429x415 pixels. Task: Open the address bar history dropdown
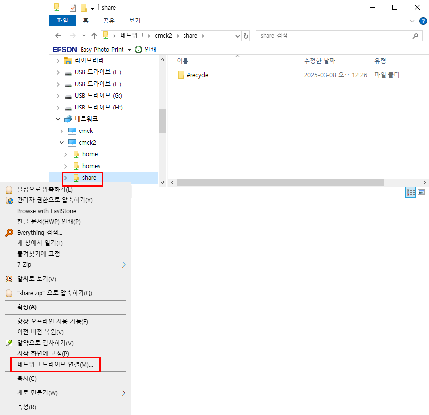point(238,36)
